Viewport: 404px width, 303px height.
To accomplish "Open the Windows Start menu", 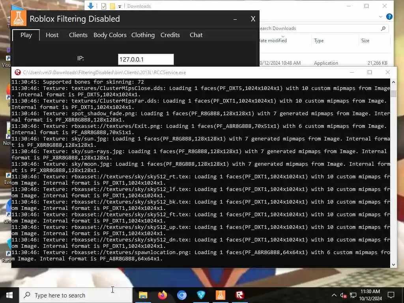I will (9, 295).
